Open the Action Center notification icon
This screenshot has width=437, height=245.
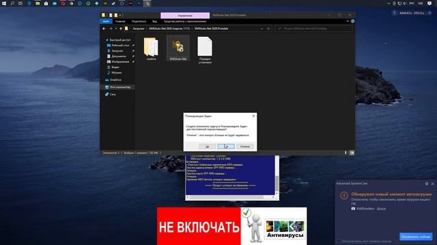tap(429, 3)
